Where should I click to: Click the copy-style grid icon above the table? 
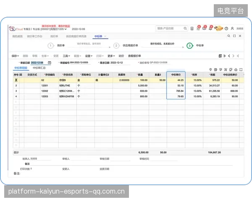(x=231, y=69)
